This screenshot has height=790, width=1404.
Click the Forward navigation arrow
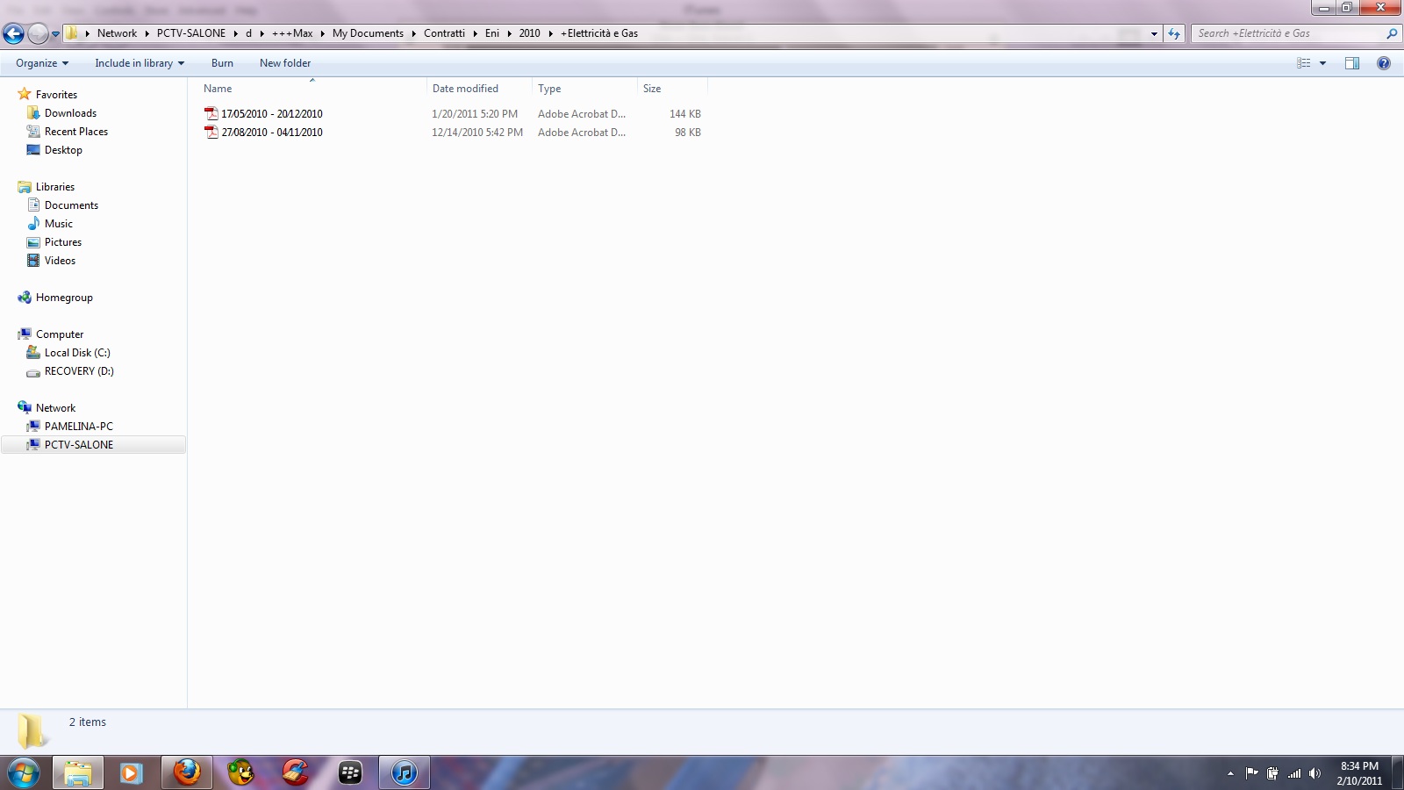tap(38, 33)
